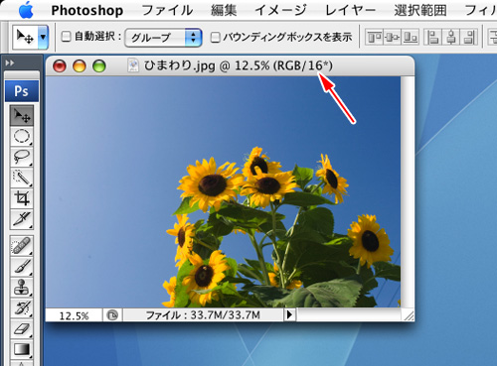
Task: Open the Apple menu
Action: click(26, 11)
